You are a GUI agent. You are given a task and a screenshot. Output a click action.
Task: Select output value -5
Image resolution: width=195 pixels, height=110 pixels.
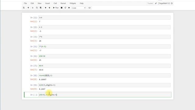click(x=40, y=31)
